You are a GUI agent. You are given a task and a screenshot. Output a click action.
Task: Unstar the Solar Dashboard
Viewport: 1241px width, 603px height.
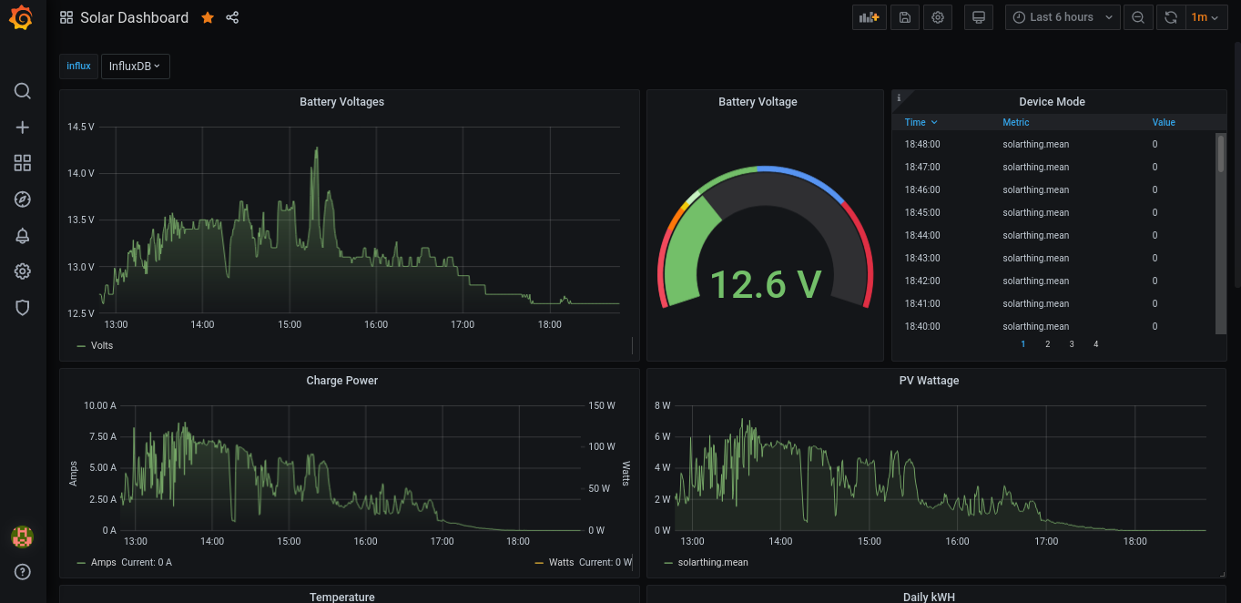tap(207, 16)
